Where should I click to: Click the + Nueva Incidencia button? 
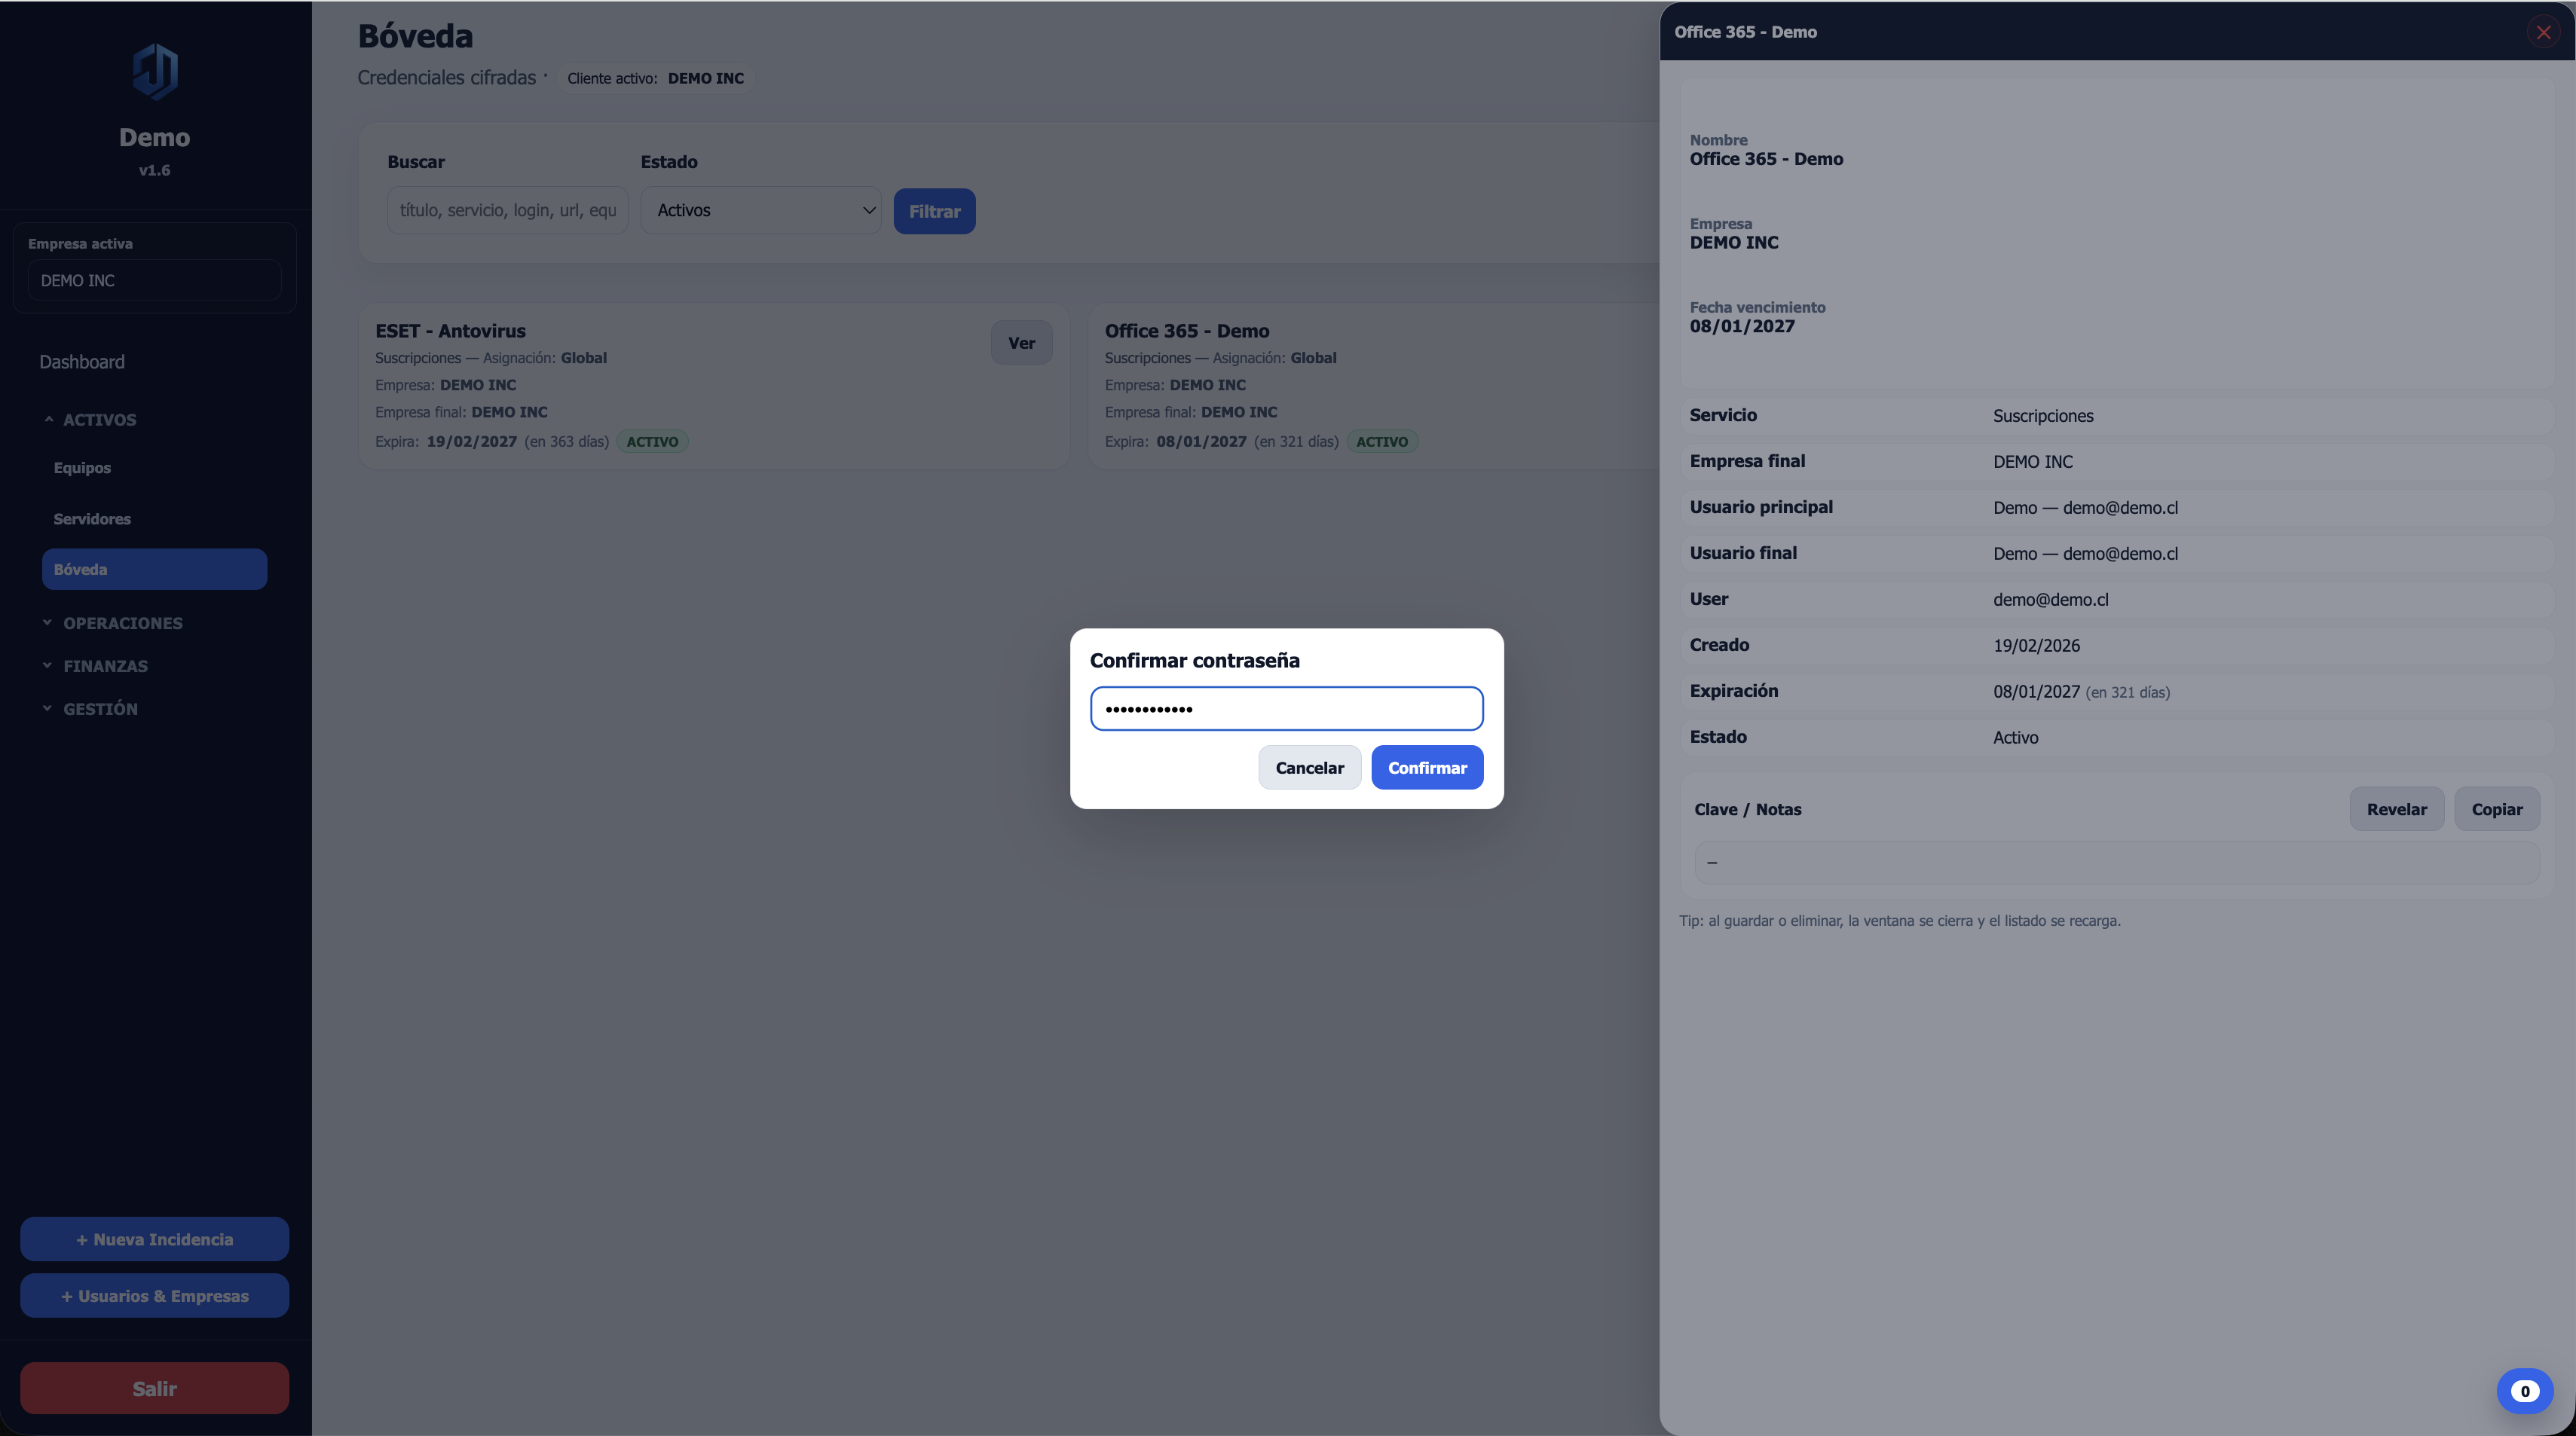coord(155,1239)
